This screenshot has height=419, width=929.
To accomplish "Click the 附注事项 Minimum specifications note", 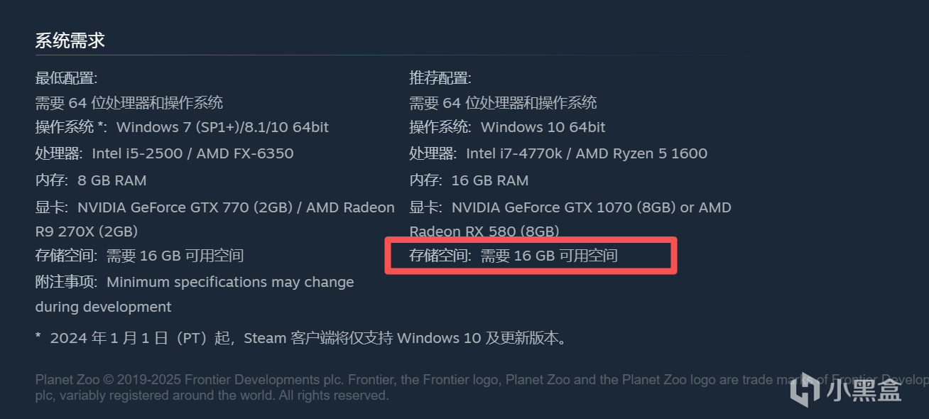I will pos(195,283).
